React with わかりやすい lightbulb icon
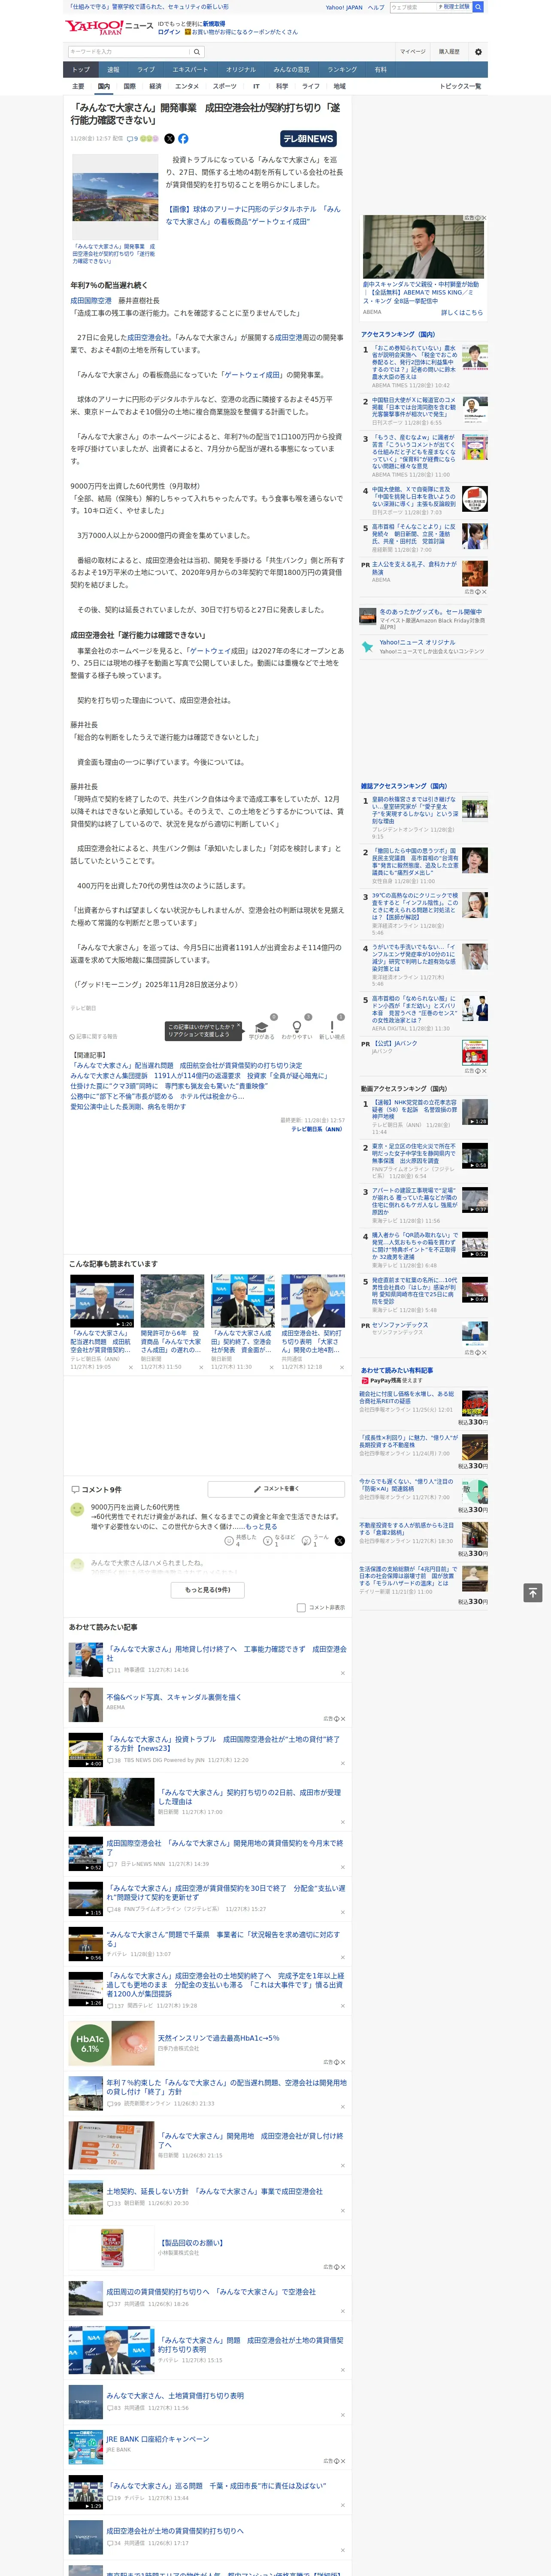The image size is (551, 2576). [x=296, y=1028]
